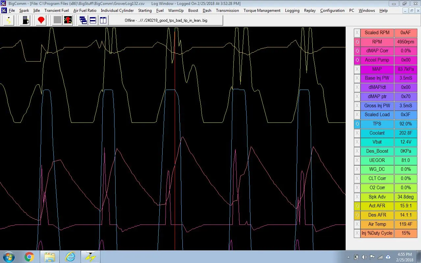Click the gray square toolbar icon
This screenshot has width=421, height=263.
(57, 20)
